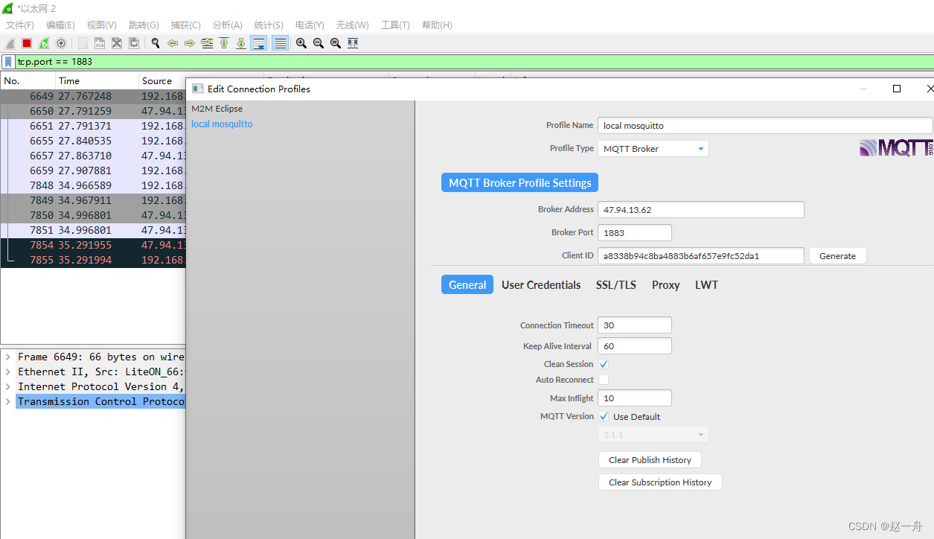
Task: Expand the Ethernet II details
Action: (x=8, y=371)
